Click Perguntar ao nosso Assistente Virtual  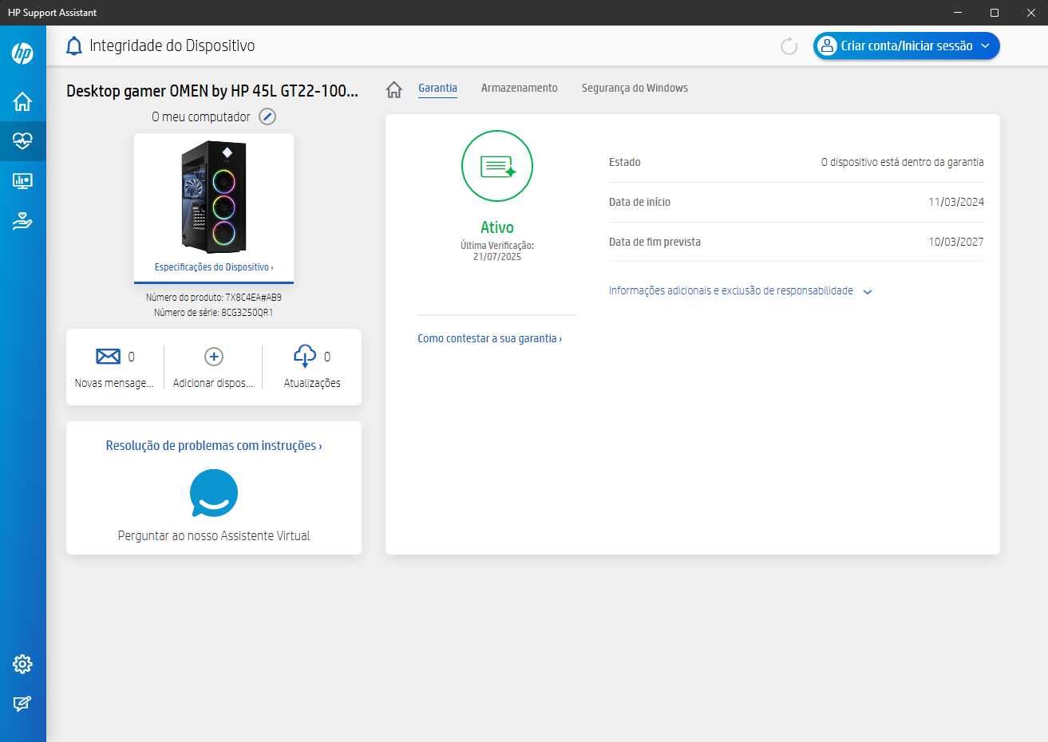click(214, 536)
